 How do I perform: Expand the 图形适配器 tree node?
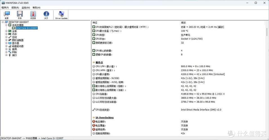pyautogui.click(x=6, y=40)
